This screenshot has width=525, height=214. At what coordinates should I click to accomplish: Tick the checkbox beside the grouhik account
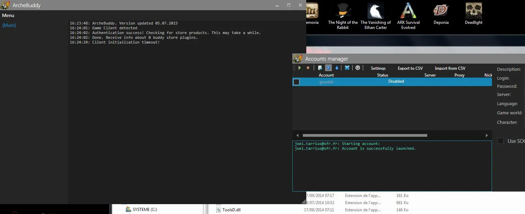coord(296,82)
